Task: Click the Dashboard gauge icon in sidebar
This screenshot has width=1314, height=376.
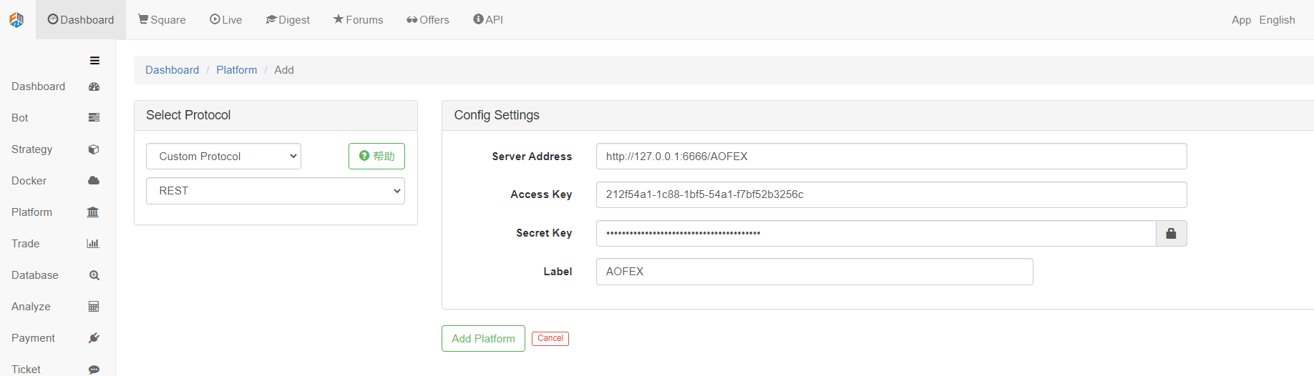Action: (x=94, y=86)
